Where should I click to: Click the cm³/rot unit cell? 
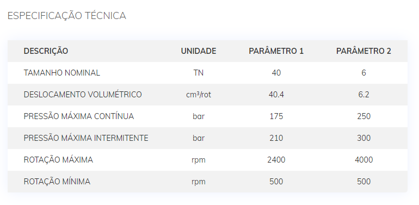click(199, 95)
